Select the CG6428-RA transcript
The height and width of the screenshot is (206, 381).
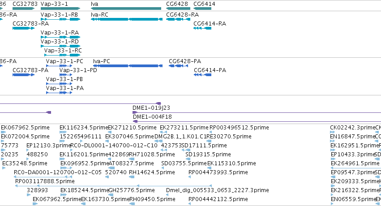pyautogui.click(x=178, y=19)
